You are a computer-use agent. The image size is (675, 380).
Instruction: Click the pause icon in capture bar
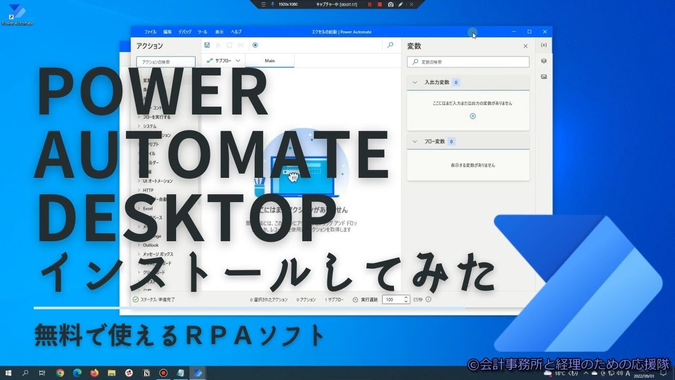click(x=370, y=4)
